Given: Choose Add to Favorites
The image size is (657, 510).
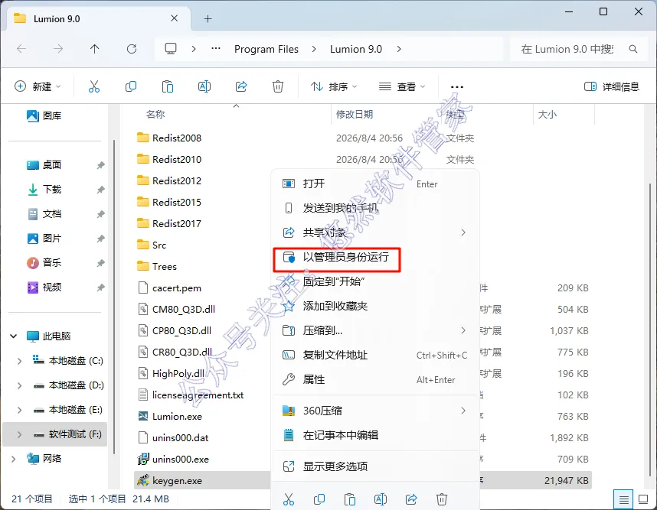Looking at the screenshot, I should point(374,307).
